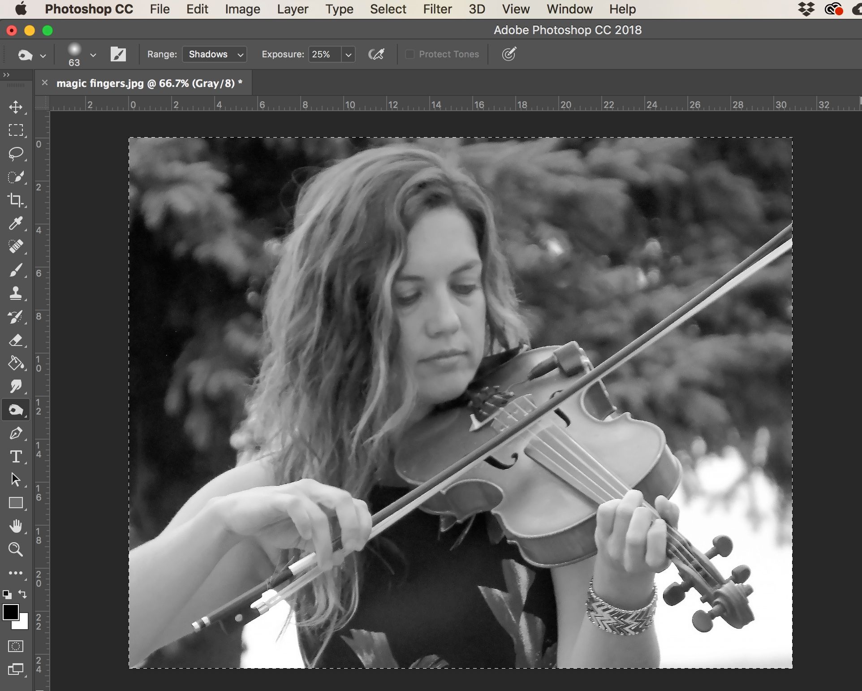Enable the Protect Tones checkbox
Screen dimensions: 862x691
point(409,54)
